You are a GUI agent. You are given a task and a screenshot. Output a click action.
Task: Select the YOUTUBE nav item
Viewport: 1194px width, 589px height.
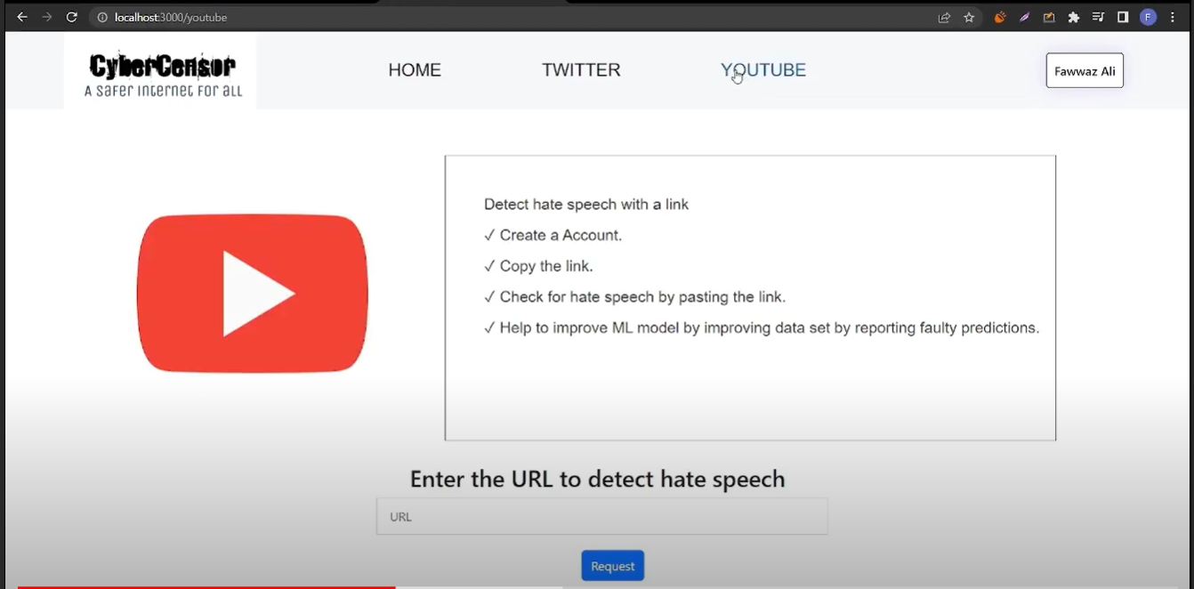(763, 70)
